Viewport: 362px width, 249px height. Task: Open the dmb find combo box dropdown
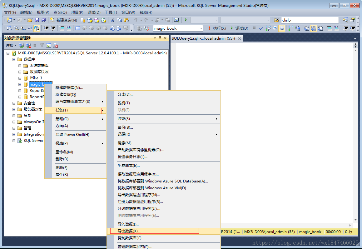[x=337, y=20]
